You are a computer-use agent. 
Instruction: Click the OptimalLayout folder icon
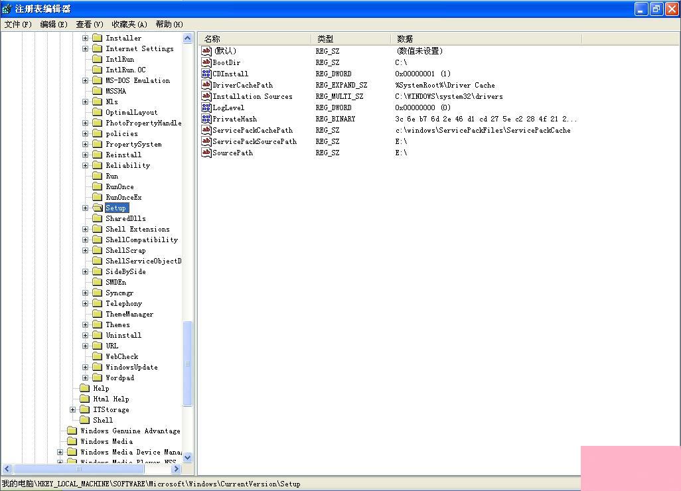click(98, 112)
